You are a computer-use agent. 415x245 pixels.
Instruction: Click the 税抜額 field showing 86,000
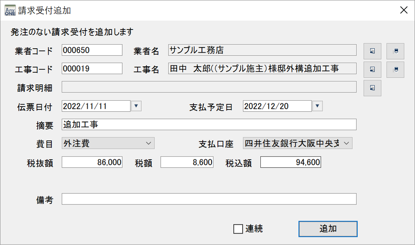[x=92, y=162]
